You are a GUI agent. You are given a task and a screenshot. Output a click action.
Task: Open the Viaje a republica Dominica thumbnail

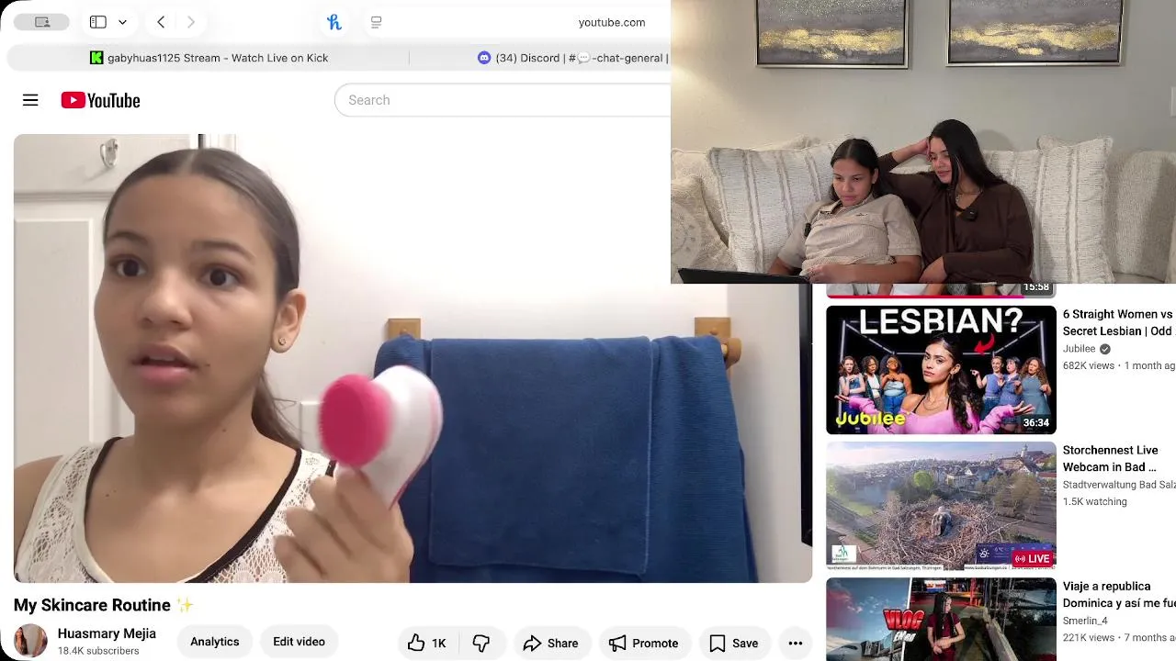[x=941, y=619]
